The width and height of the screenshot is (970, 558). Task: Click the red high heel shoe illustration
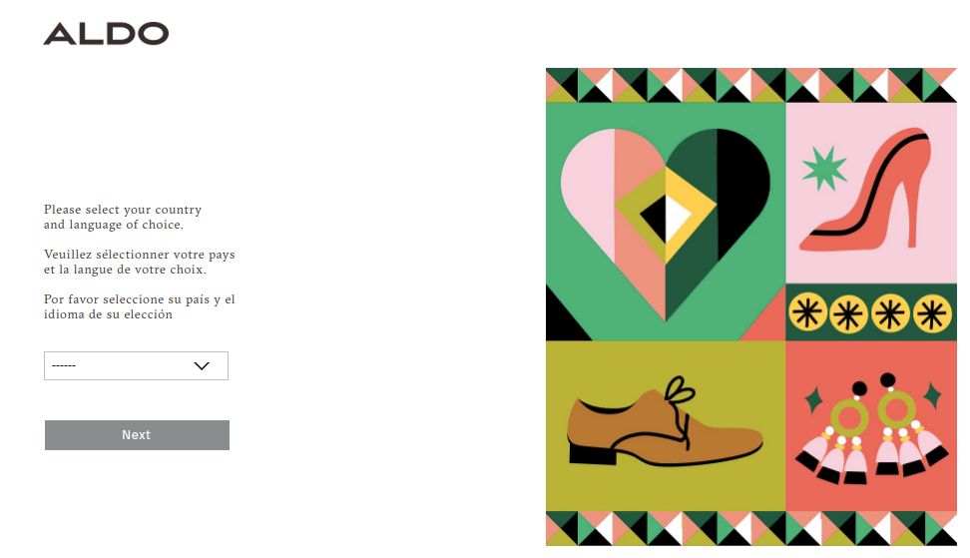(865, 191)
